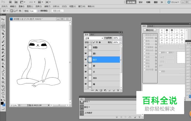Select the Polygonal Lasso tool in toolbox

(3, 26)
